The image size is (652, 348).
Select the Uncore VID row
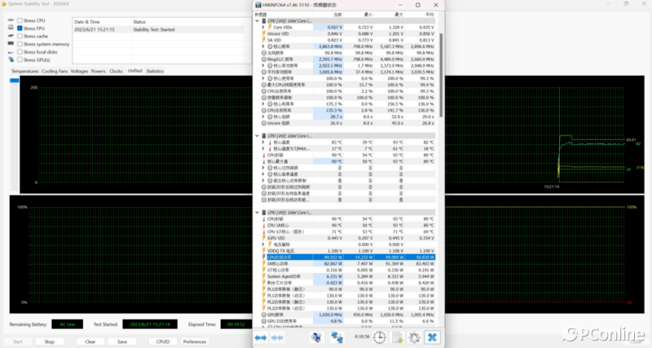pyautogui.click(x=345, y=33)
